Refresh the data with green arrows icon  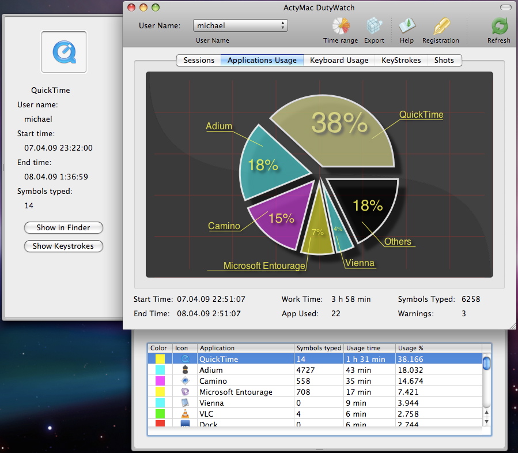click(x=499, y=26)
